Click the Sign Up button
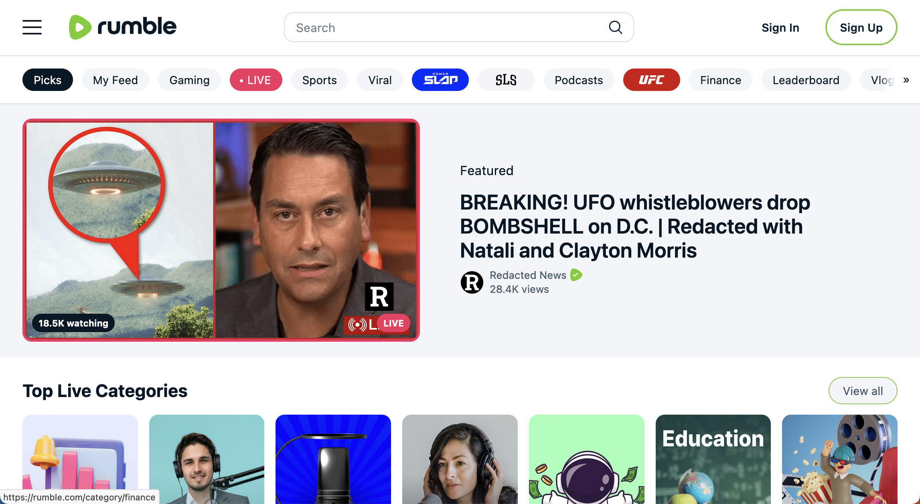 (861, 27)
